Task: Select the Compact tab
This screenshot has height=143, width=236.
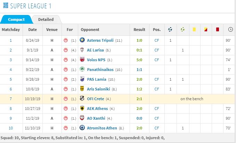Action: (16, 19)
